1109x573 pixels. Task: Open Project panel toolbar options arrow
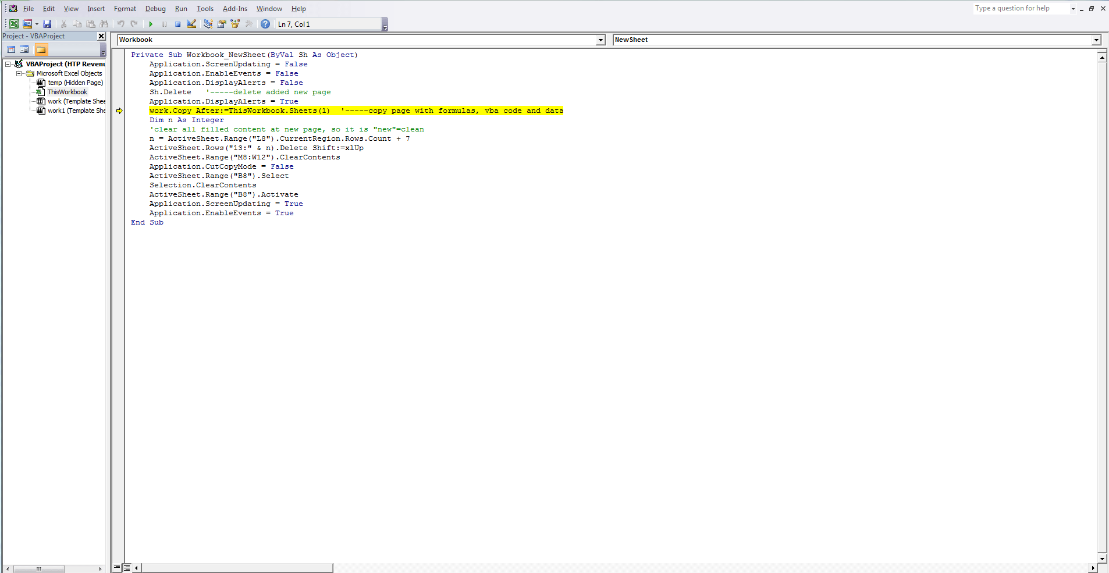pos(104,50)
